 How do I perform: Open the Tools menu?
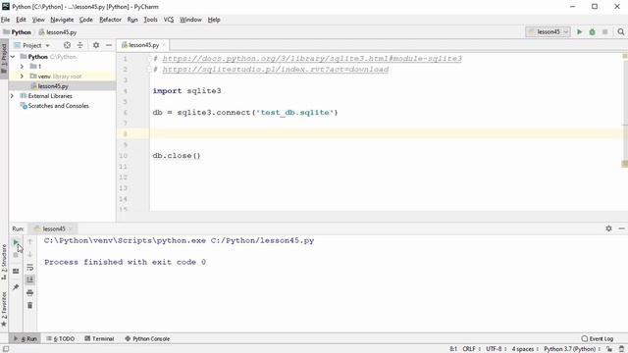click(x=150, y=20)
